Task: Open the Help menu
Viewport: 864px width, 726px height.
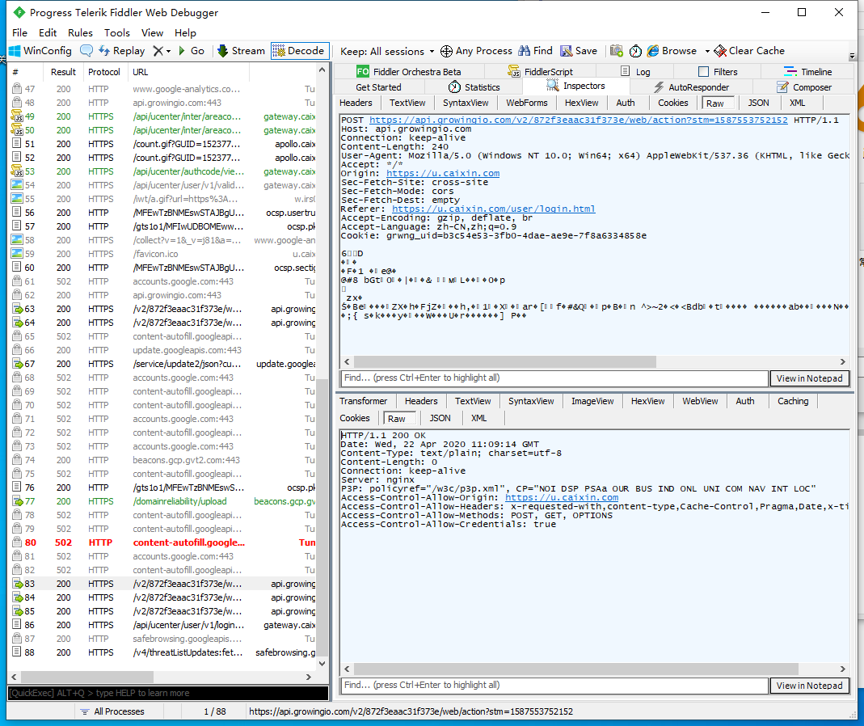Action: [185, 33]
